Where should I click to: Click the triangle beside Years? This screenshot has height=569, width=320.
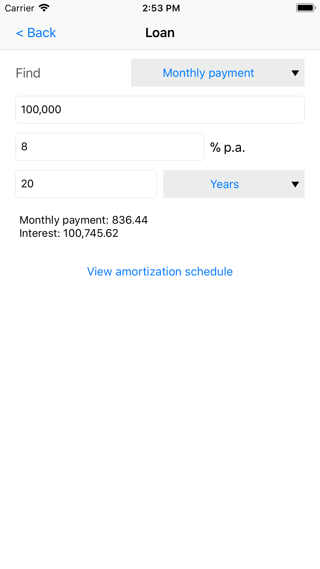(295, 184)
